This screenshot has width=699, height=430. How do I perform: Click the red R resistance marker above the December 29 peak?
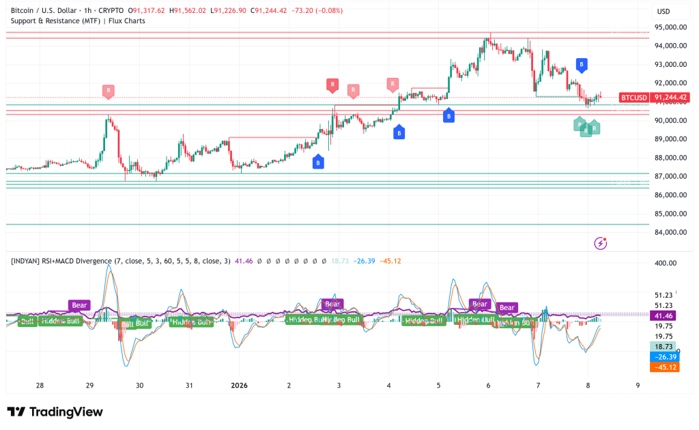(108, 91)
